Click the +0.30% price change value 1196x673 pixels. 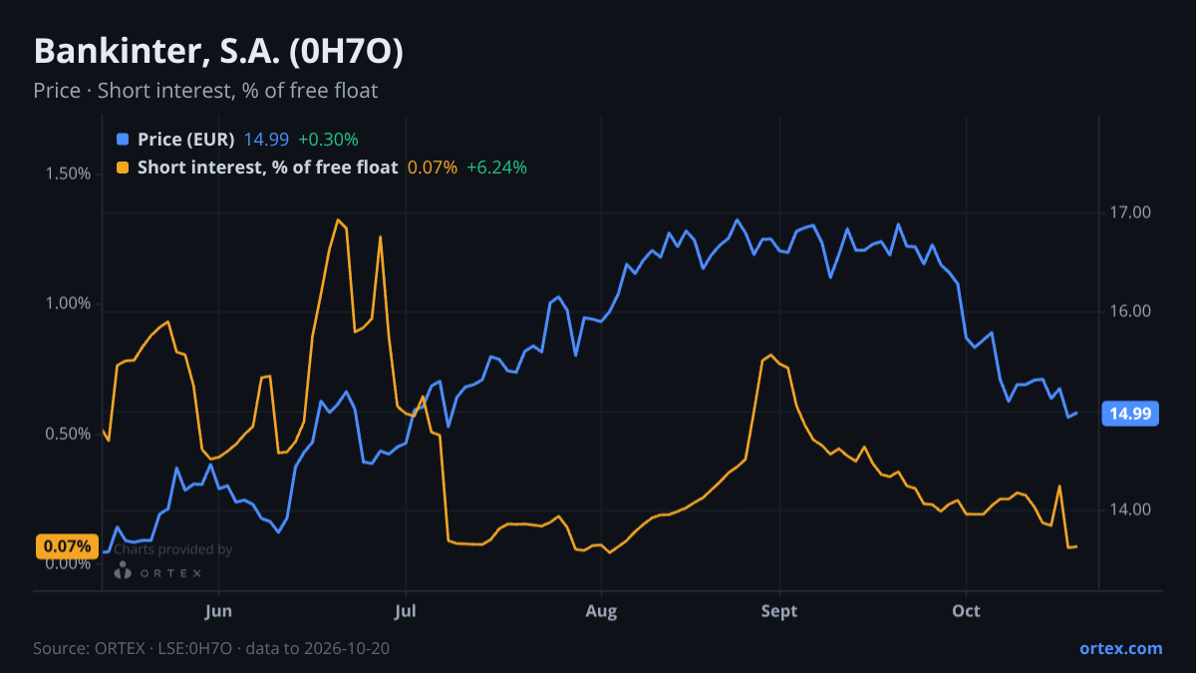328,140
